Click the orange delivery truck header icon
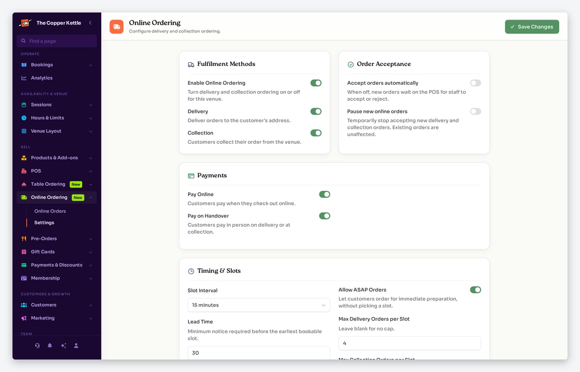The height and width of the screenshot is (372, 580). (x=116, y=27)
